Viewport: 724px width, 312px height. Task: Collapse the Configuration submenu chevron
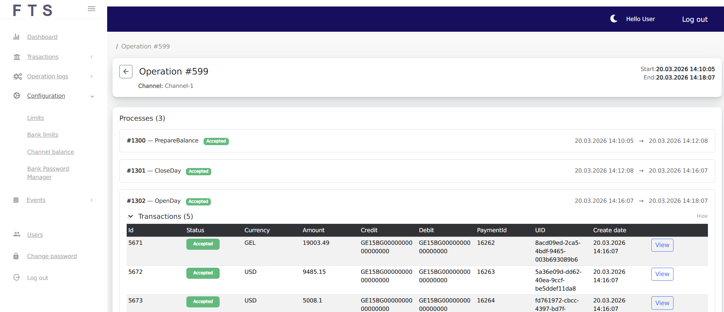pyautogui.click(x=92, y=96)
